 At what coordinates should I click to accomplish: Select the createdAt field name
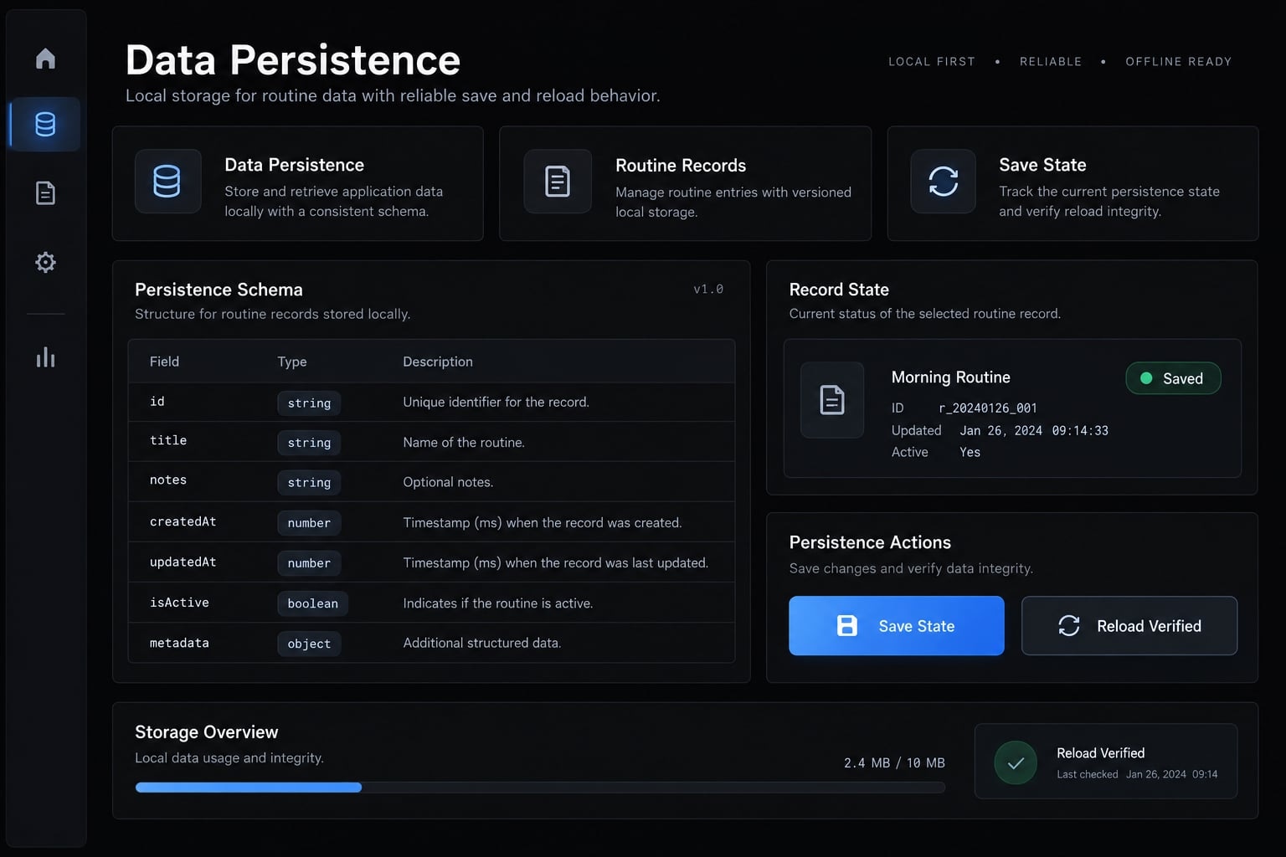pos(183,521)
